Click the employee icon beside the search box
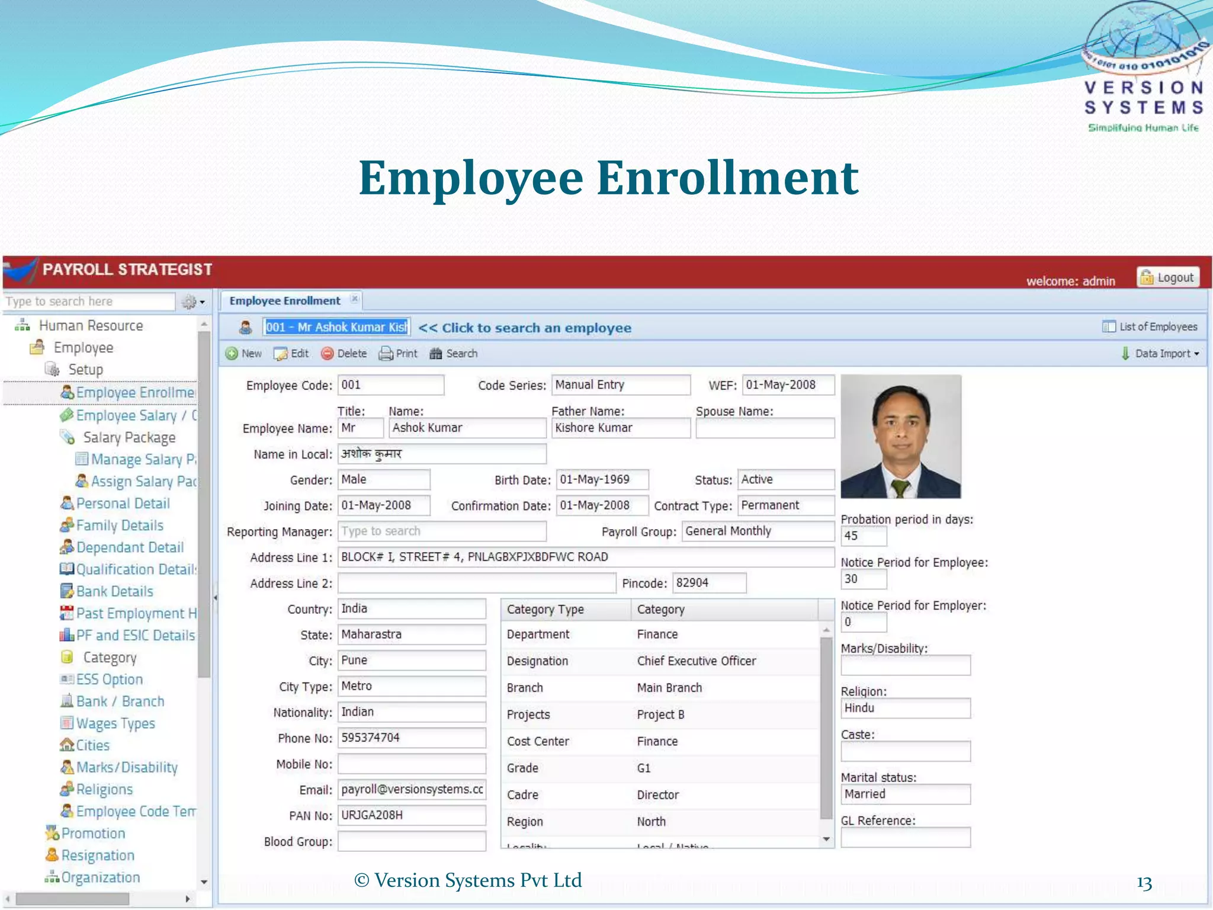1213x910 pixels. click(245, 327)
